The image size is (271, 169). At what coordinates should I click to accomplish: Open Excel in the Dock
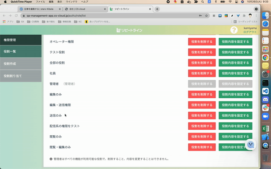coord(265,129)
